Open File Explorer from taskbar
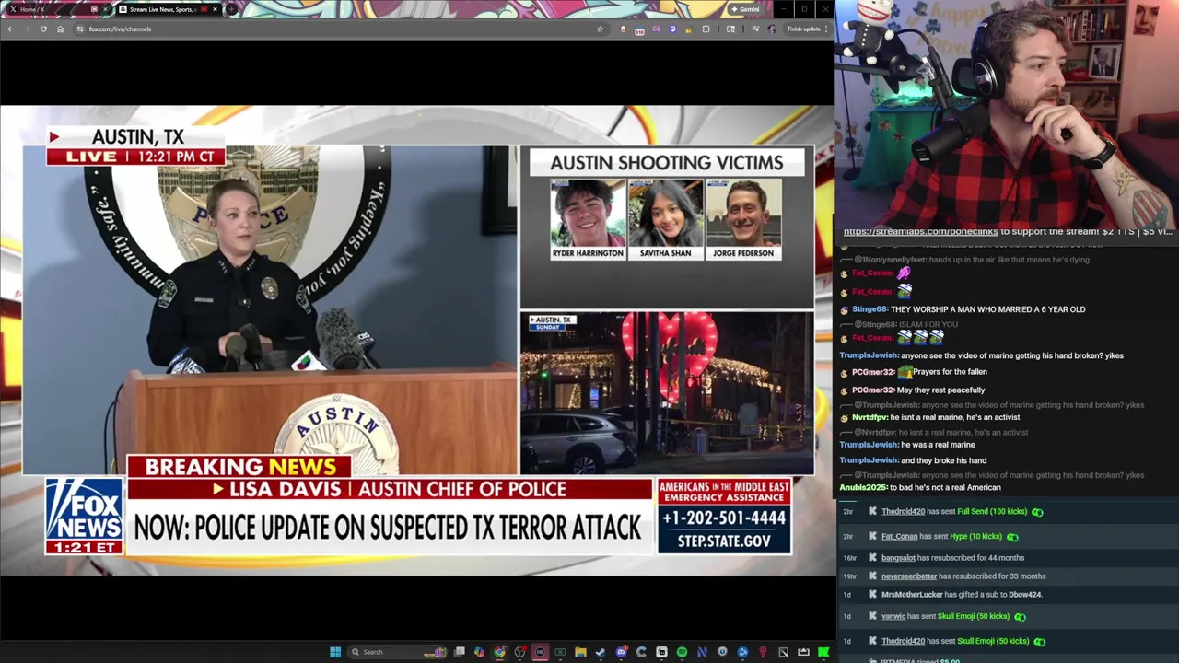This screenshot has height=663, width=1179. pyautogui.click(x=580, y=652)
